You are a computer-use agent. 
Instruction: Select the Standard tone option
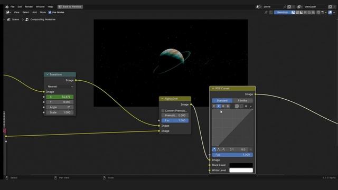[x=222, y=101]
